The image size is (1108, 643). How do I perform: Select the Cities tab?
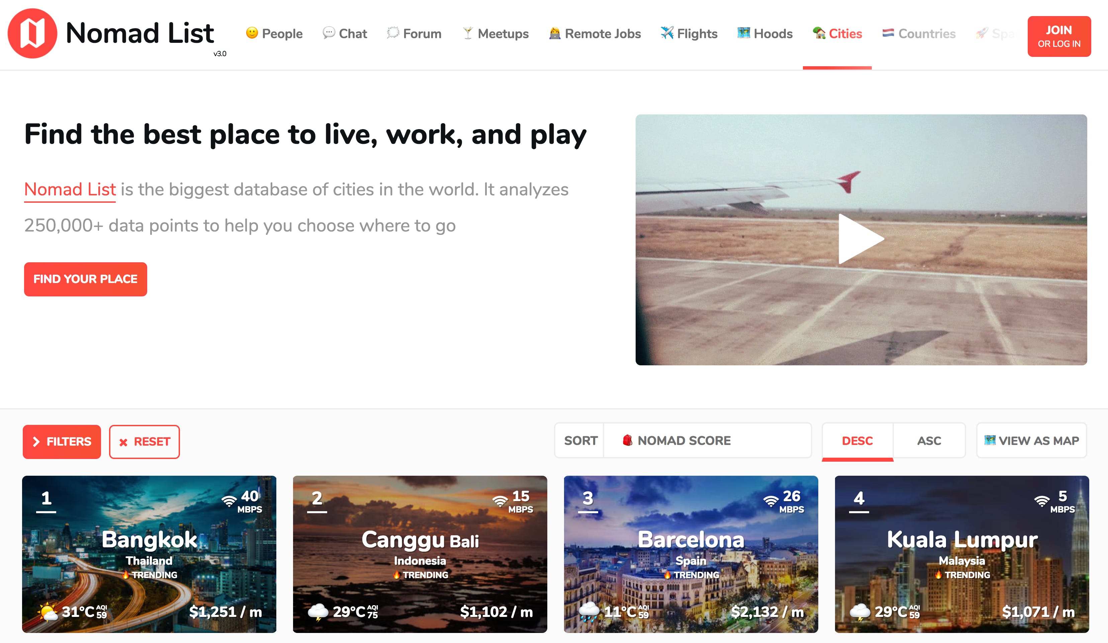coord(837,33)
